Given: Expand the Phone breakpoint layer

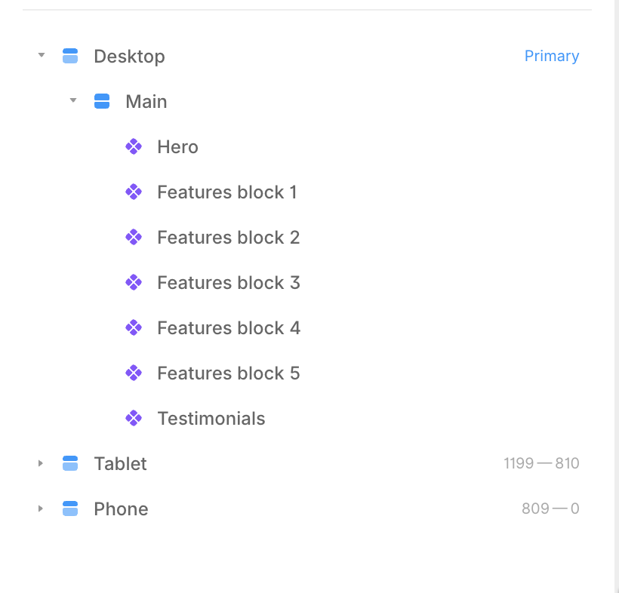Looking at the screenshot, I should [40, 509].
